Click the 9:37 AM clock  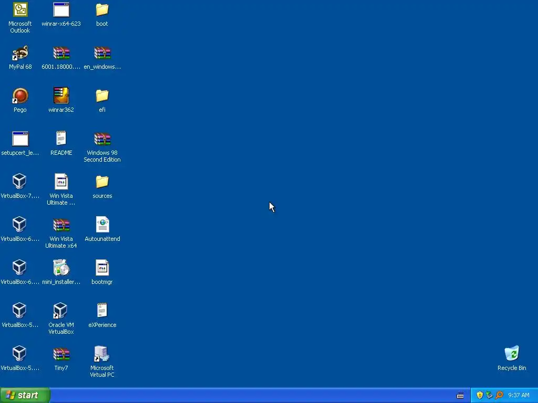[x=519, y=395]
